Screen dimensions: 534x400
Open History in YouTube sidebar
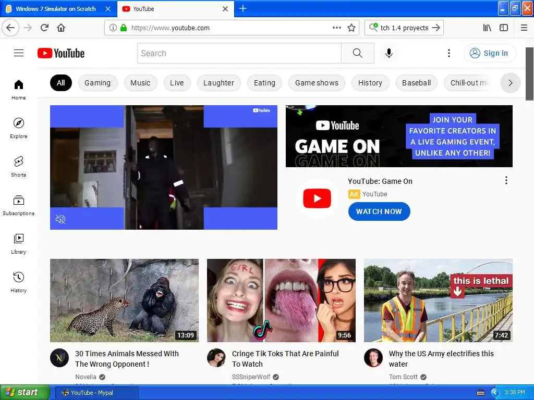pos(18,282)
